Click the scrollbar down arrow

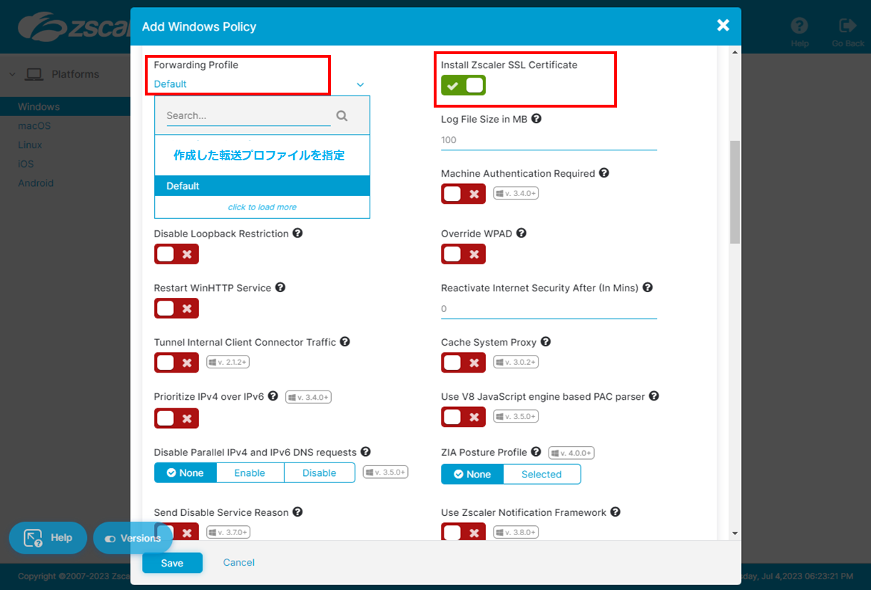pos(735,533)
